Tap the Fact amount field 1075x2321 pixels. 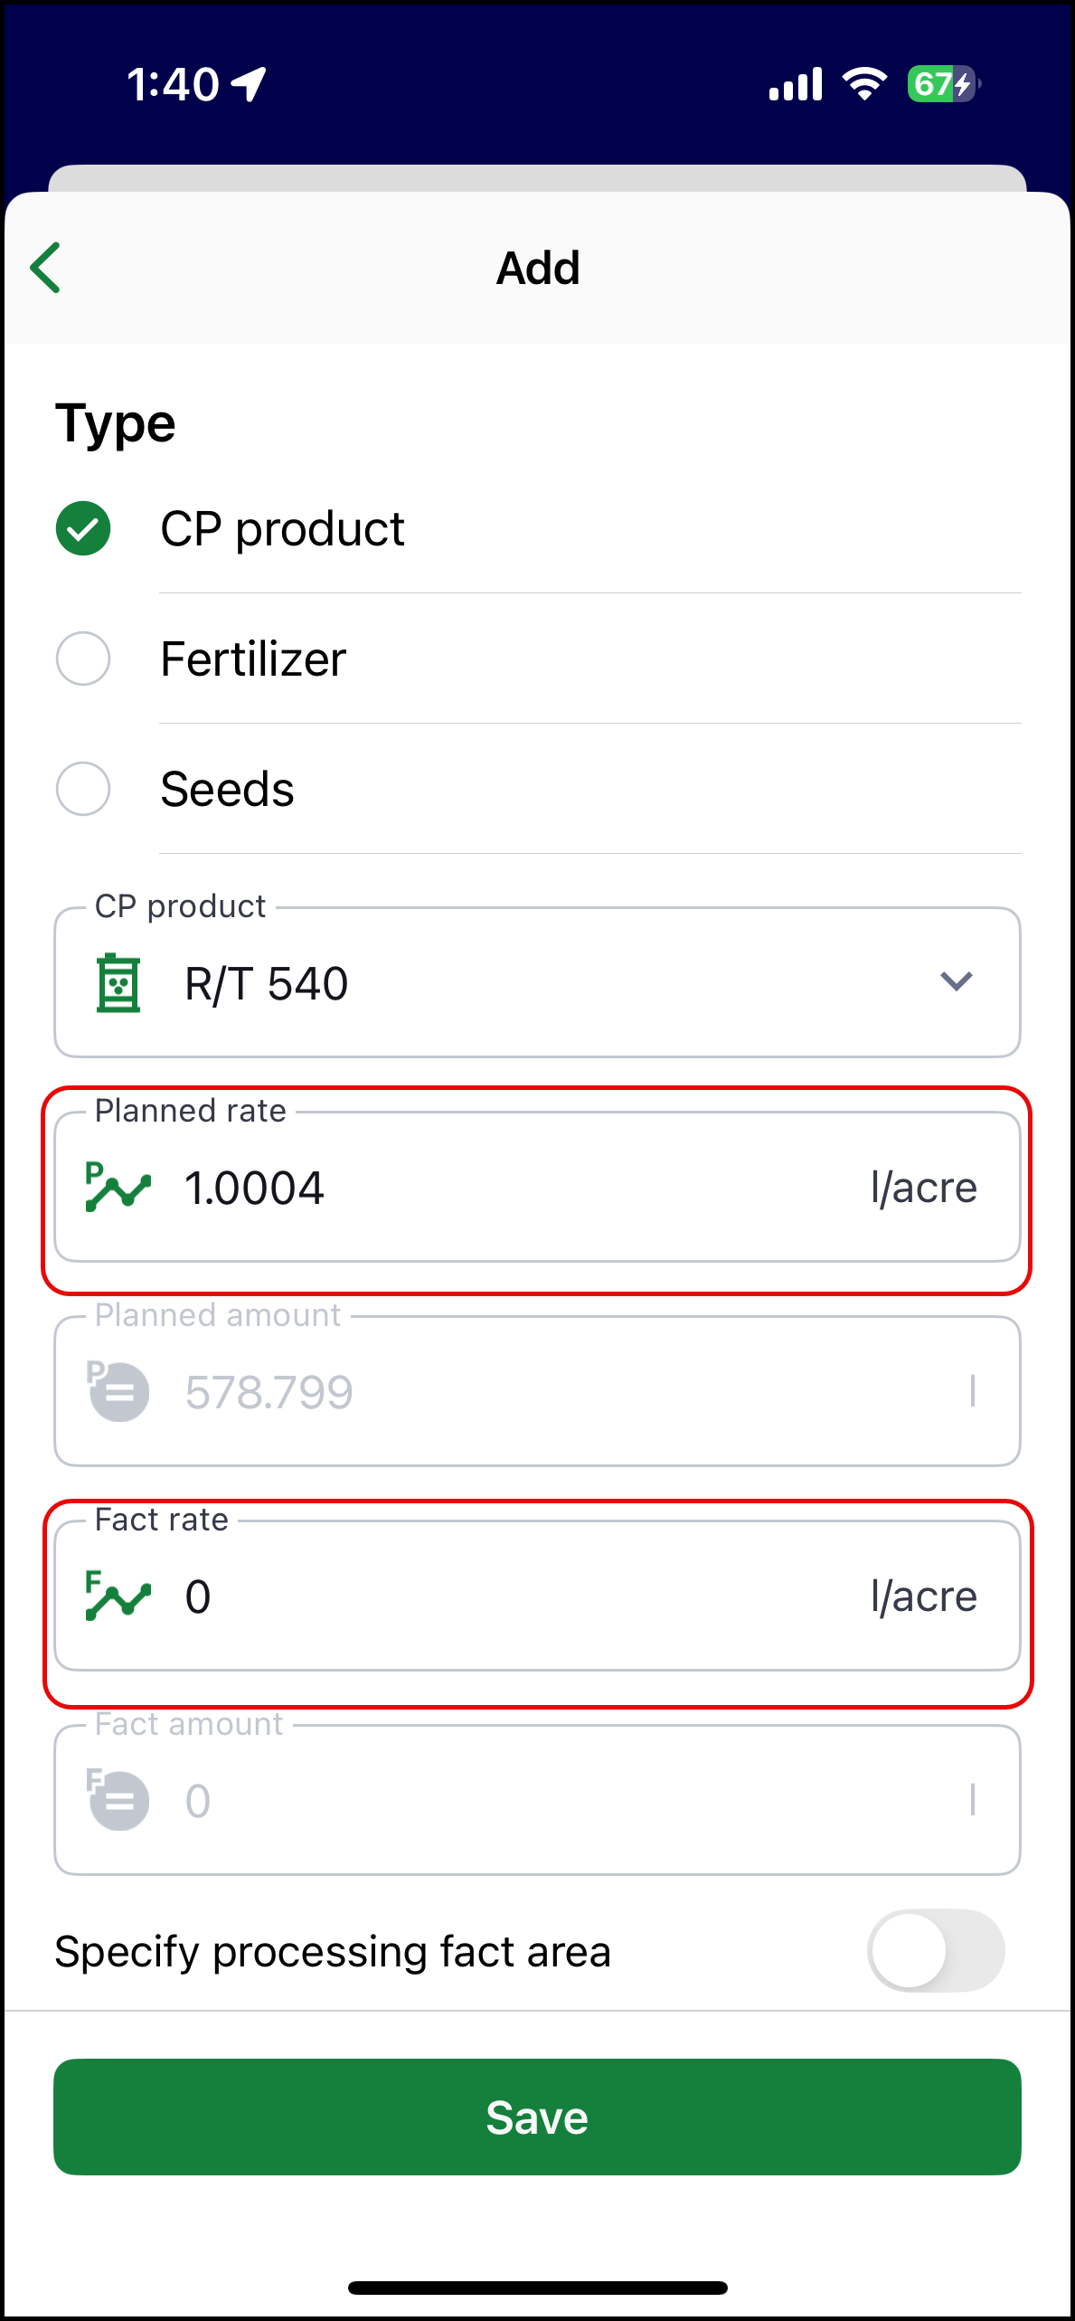click(x=506, y=1801)
